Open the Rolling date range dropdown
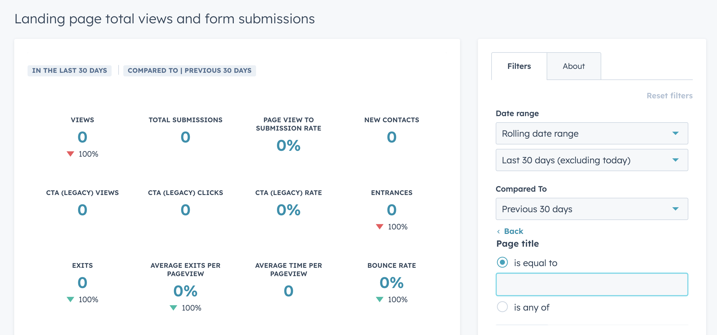The width and height of the screenshot is (717, 335). pos(591,134)
